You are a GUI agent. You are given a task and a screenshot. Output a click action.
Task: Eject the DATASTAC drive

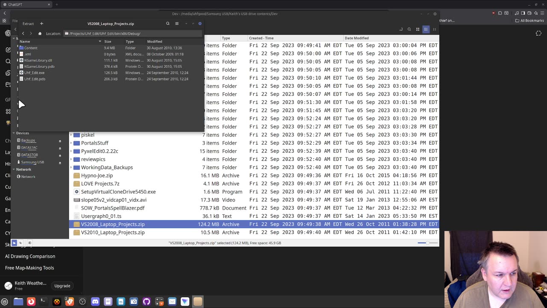pos(60,148)
